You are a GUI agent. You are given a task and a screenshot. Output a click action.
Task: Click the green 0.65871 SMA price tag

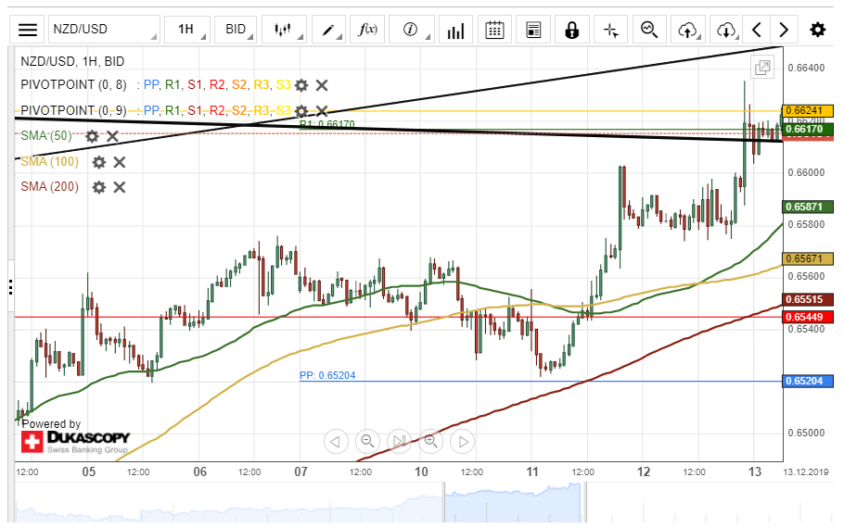coord(808,207)
